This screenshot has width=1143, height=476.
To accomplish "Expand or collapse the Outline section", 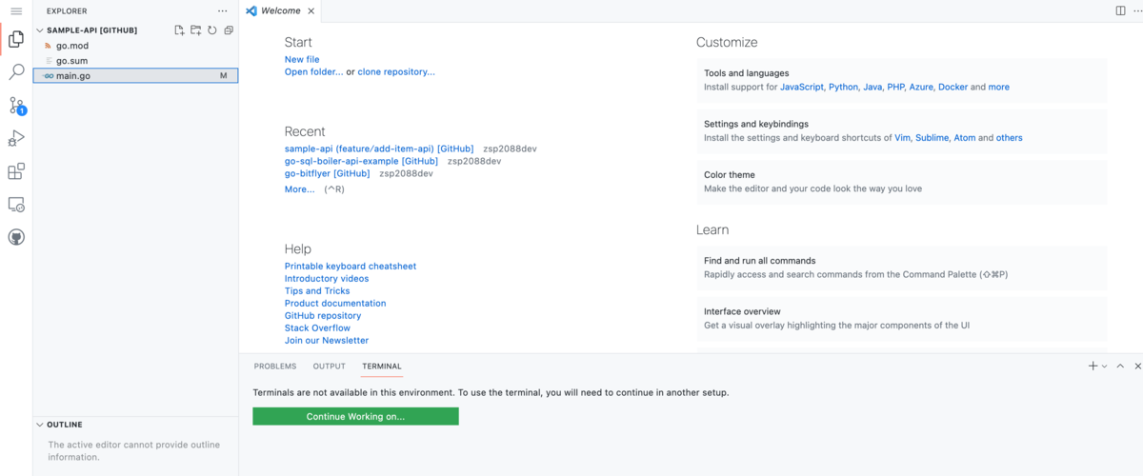I will coord(135,425).
